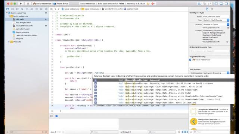
Task: Open the Breakpoint navigator
Action: point(41,9)
